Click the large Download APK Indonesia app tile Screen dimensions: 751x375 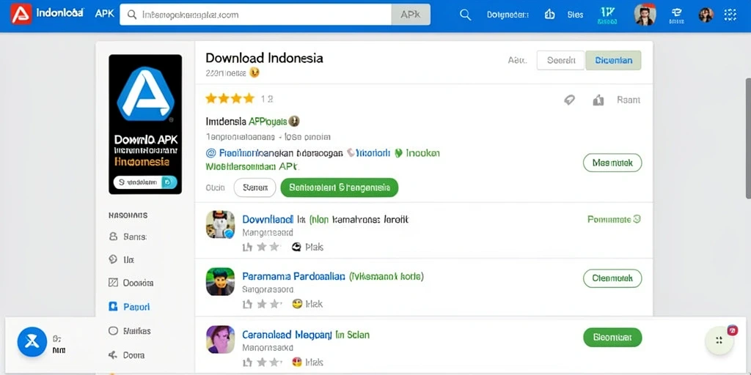(145, 125)
